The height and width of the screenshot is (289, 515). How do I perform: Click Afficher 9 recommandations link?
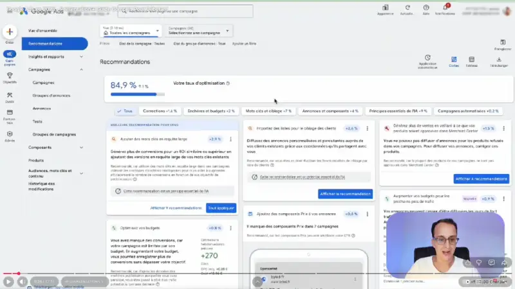[x=176, y=208]
